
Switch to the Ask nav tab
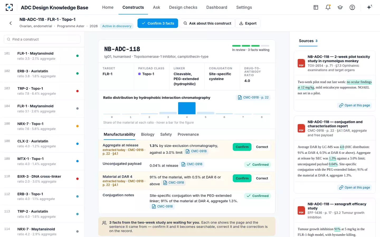(156, 7)
